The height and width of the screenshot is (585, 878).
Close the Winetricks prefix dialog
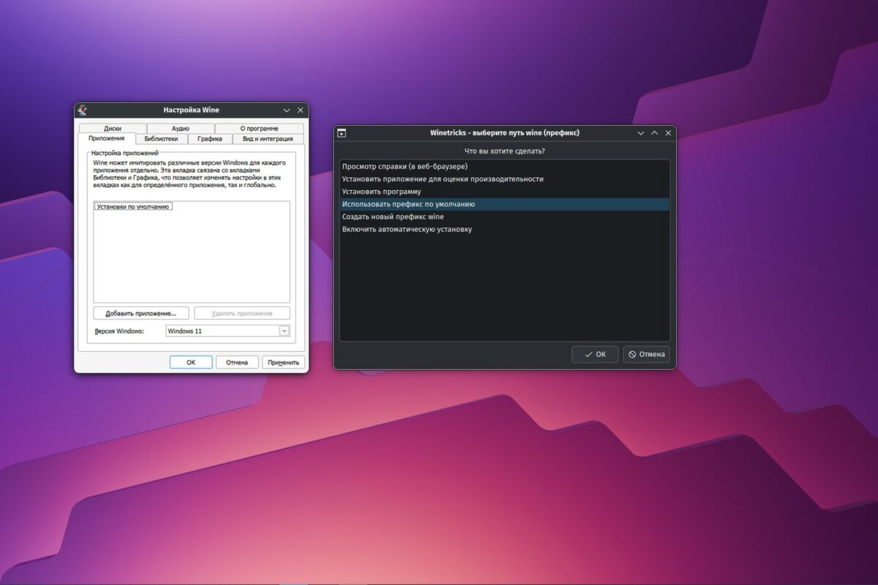(x=668, y=133)
